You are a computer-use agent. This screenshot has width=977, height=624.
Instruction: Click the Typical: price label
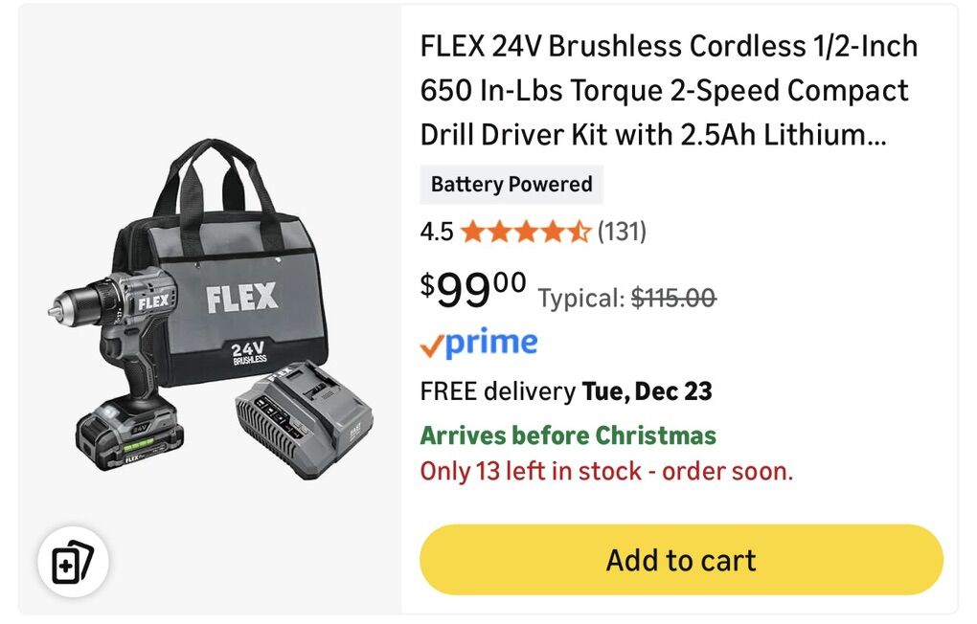(x=581, y=299)
